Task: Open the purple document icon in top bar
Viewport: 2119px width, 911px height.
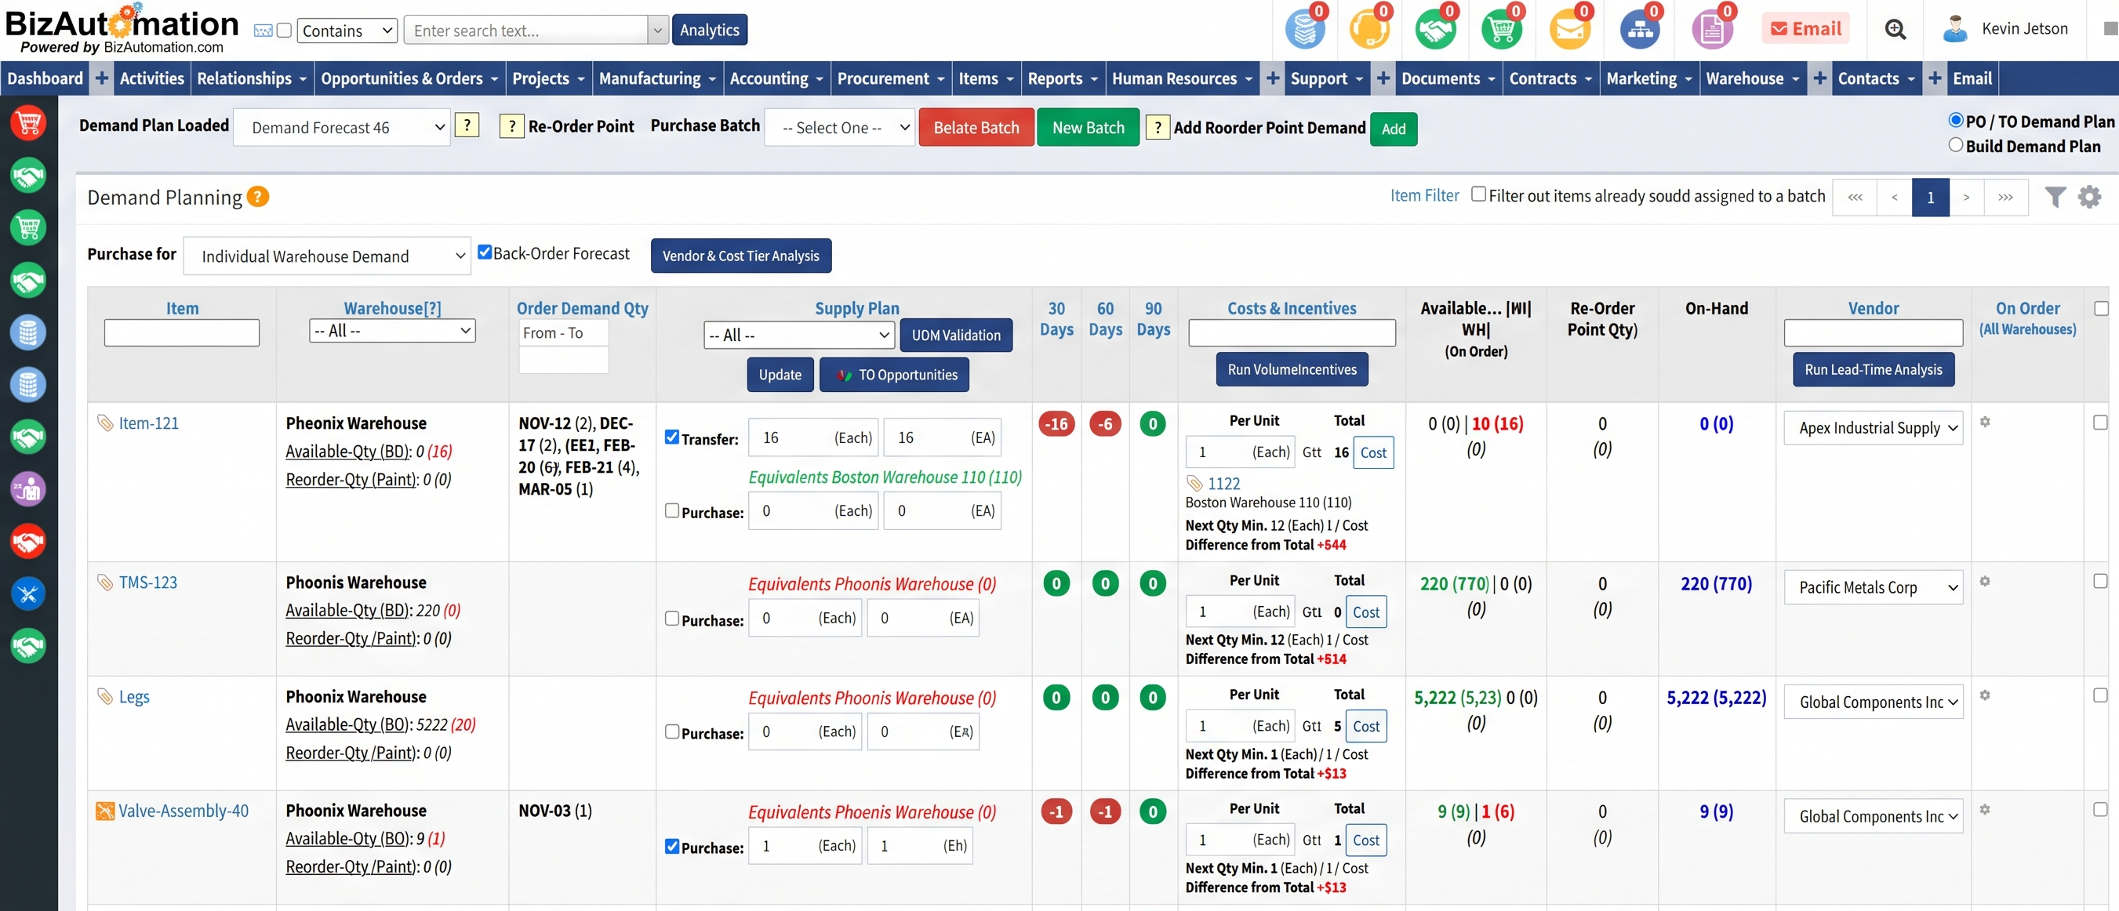Action: click(1712, 31)
